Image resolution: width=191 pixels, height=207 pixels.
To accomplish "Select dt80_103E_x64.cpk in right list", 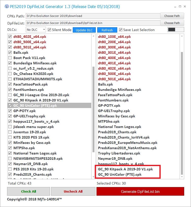I will pos(114,36).
